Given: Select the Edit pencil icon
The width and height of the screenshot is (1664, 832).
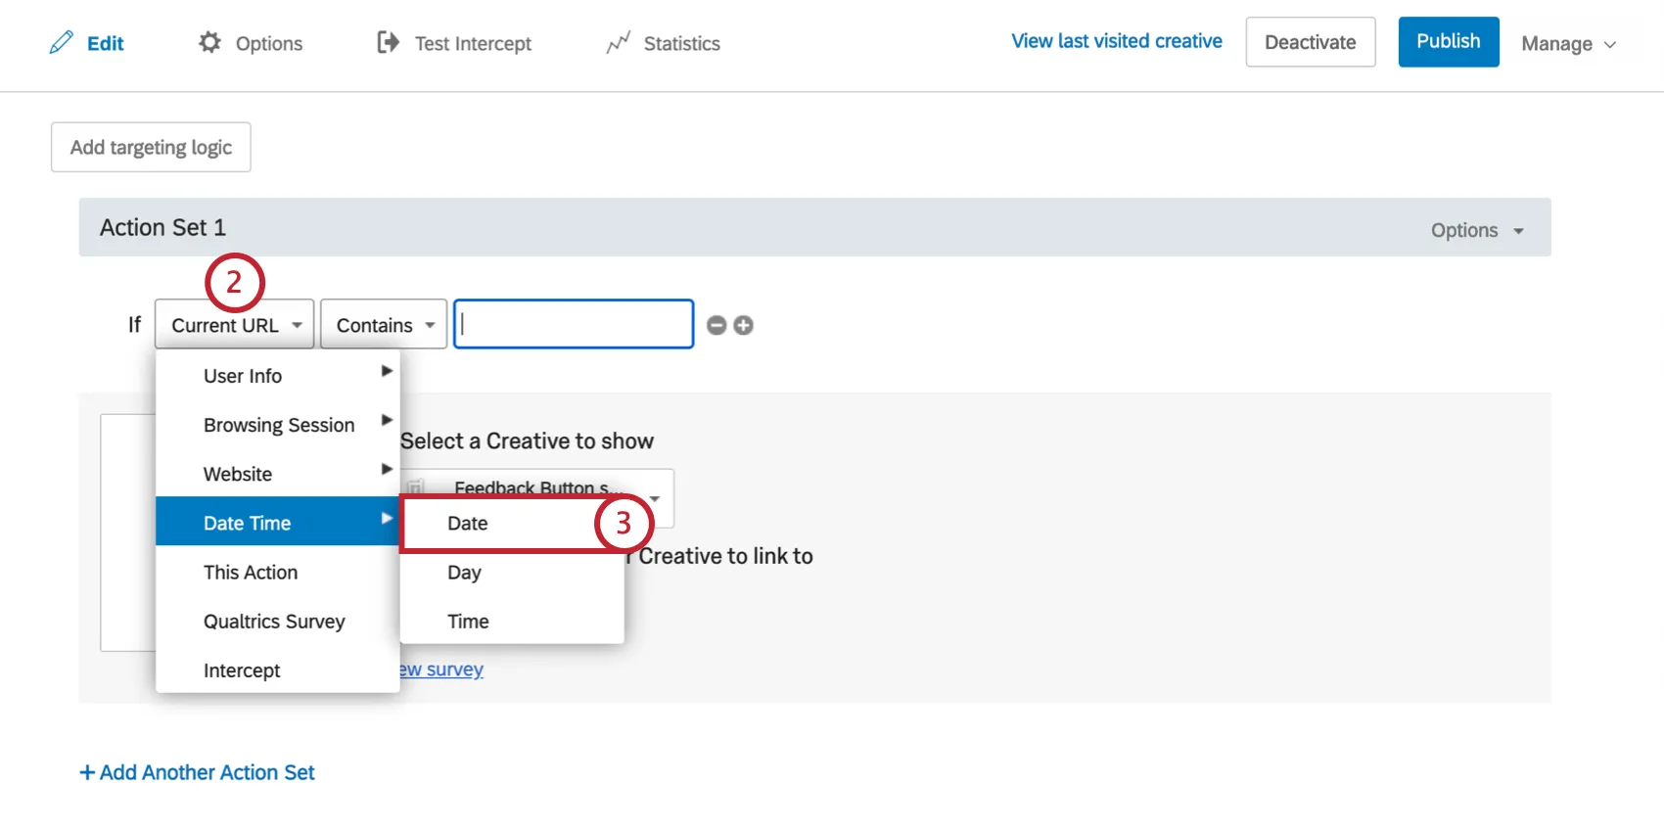Looking at the screenshot, I should coord(61,42).
